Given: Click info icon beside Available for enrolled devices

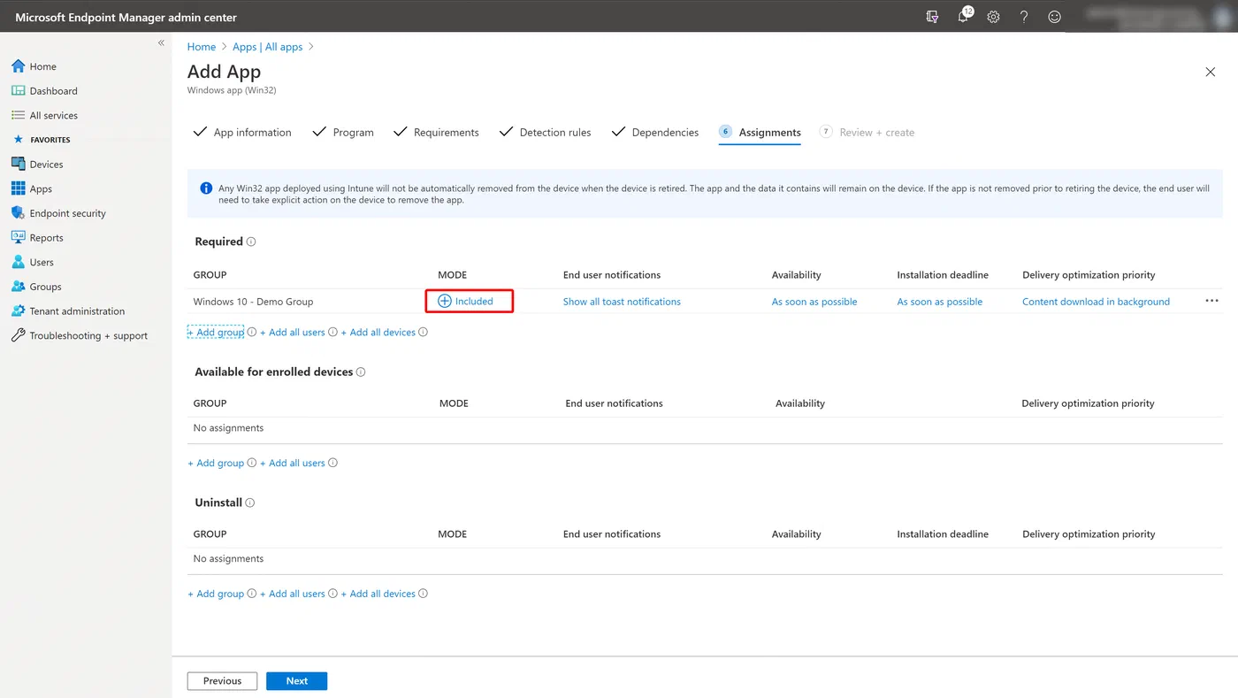Looking at the screenshot, I should pos(361,372).
